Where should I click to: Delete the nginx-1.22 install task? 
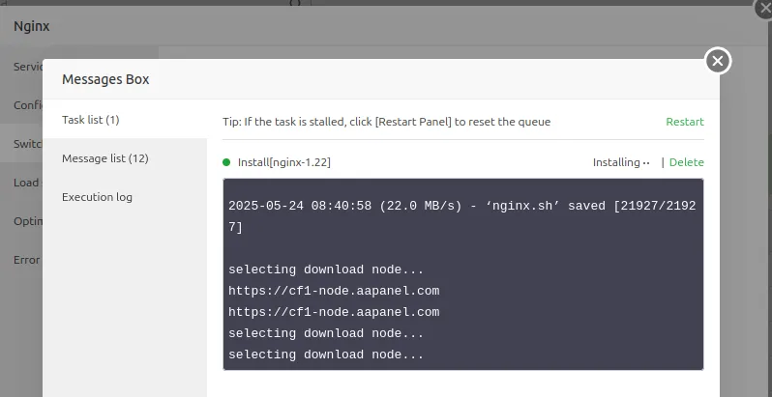686,162
